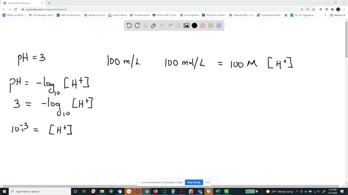Open Skype from the taskbar
This screenshot has width=348, height=195.
209,191
